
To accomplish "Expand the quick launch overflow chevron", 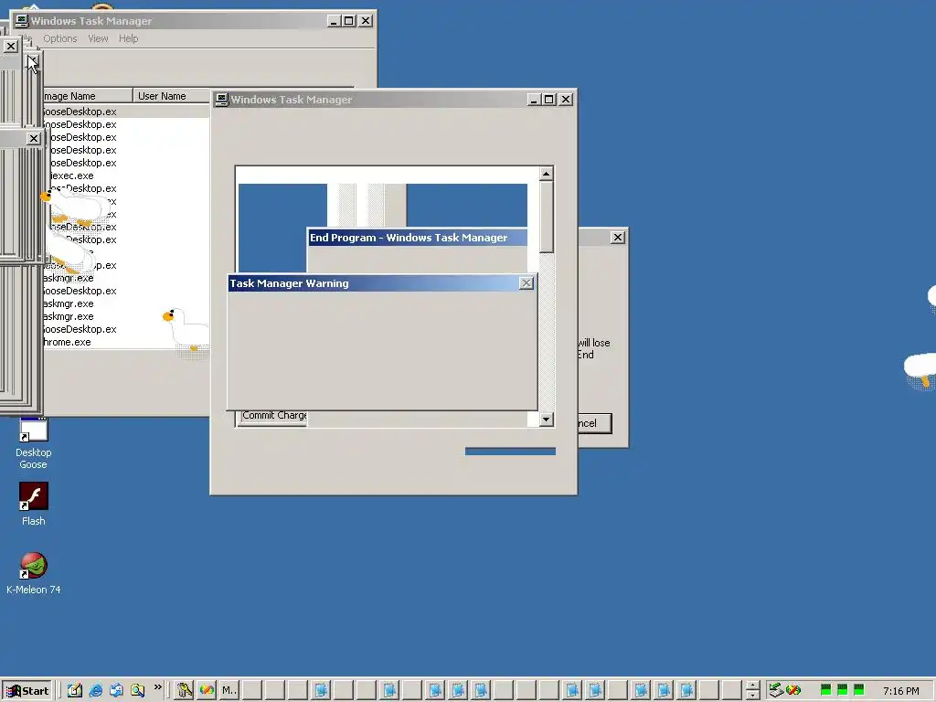I will [157, 687].
